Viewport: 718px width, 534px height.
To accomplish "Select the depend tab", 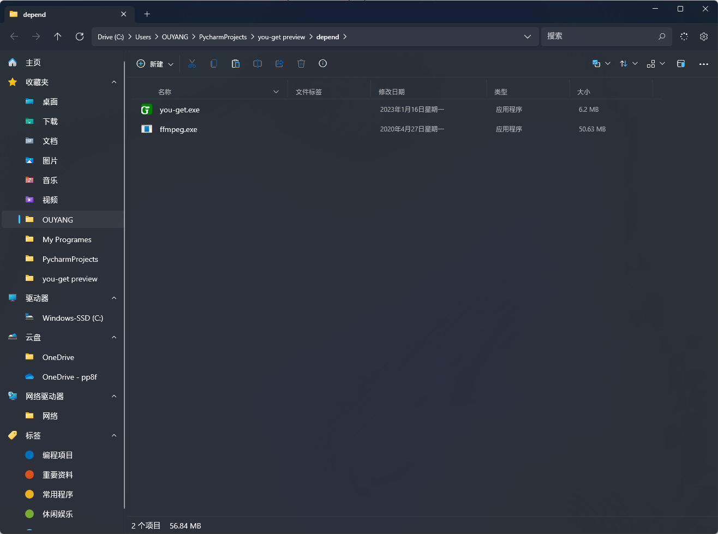I will tap(68, 14).
